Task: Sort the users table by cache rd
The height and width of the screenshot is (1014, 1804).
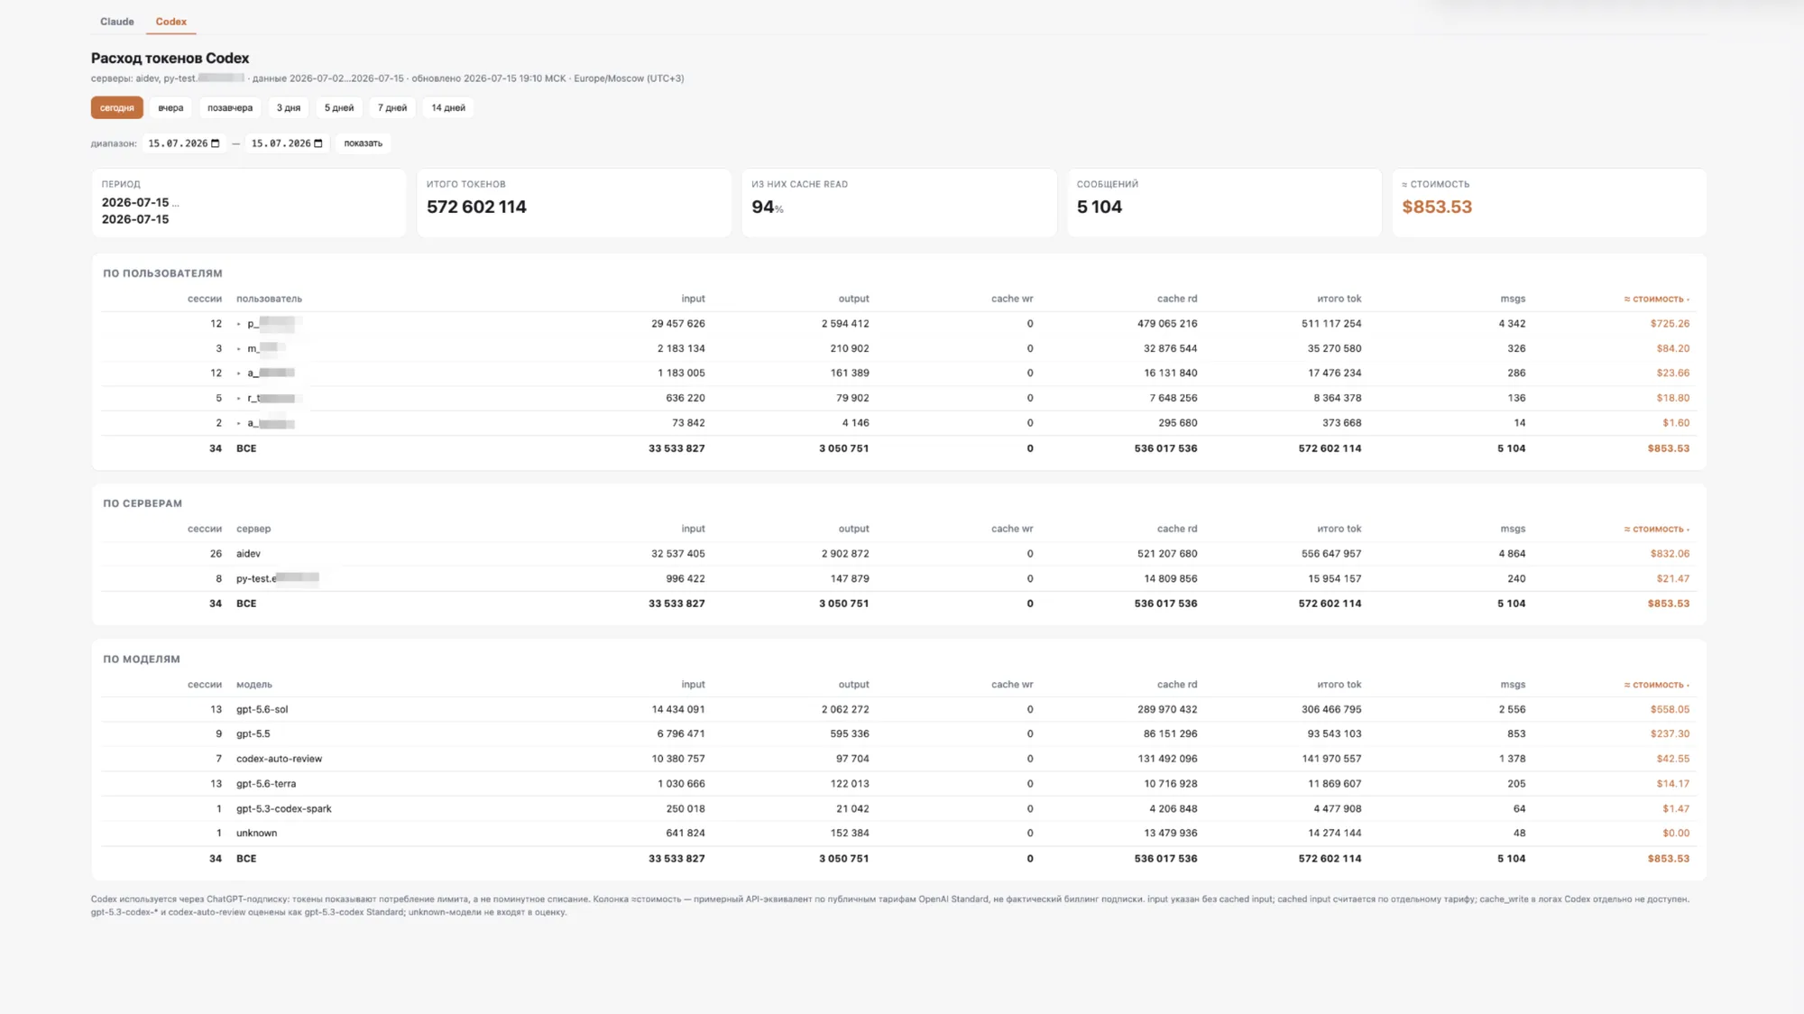Action: tap(1177, 299)
